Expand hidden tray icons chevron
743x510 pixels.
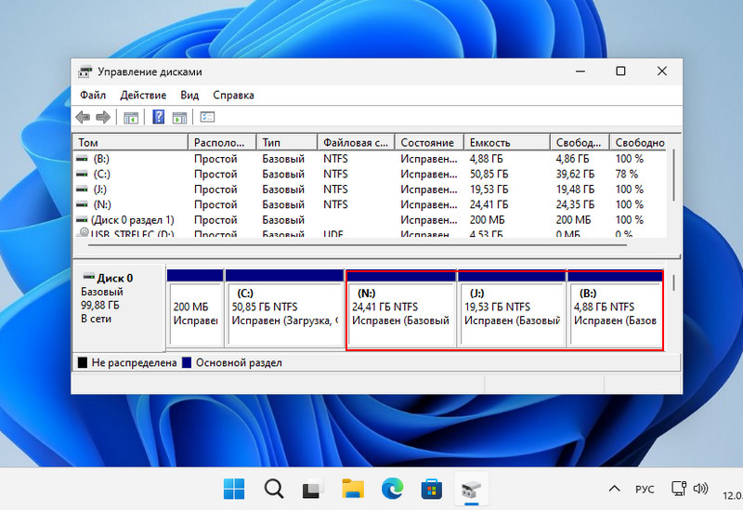tap(615, 489)
